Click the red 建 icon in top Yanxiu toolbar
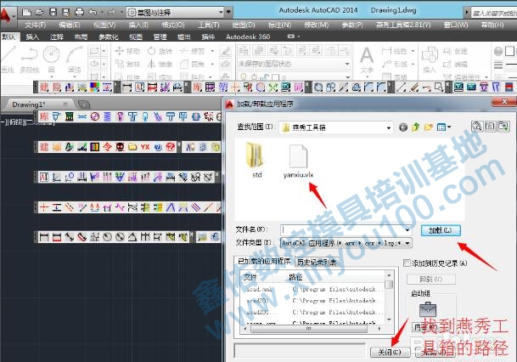The height and width of the screenshot is (362, 517). click(44, 88)
